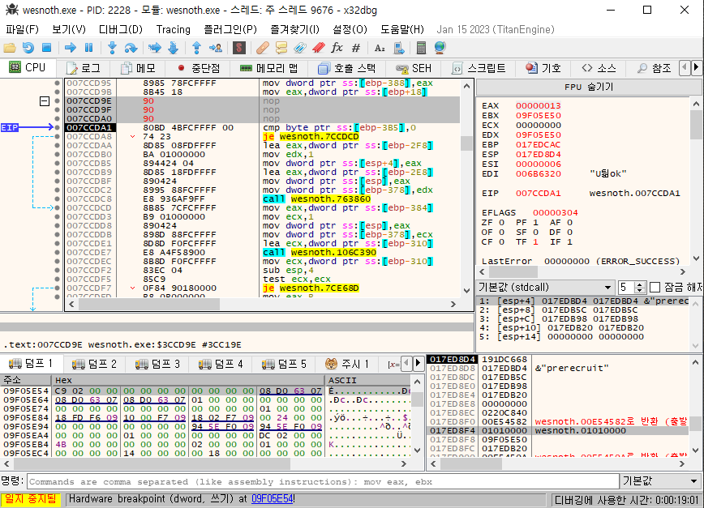
Task: Open the calculator icon
Action: point(421,48)
